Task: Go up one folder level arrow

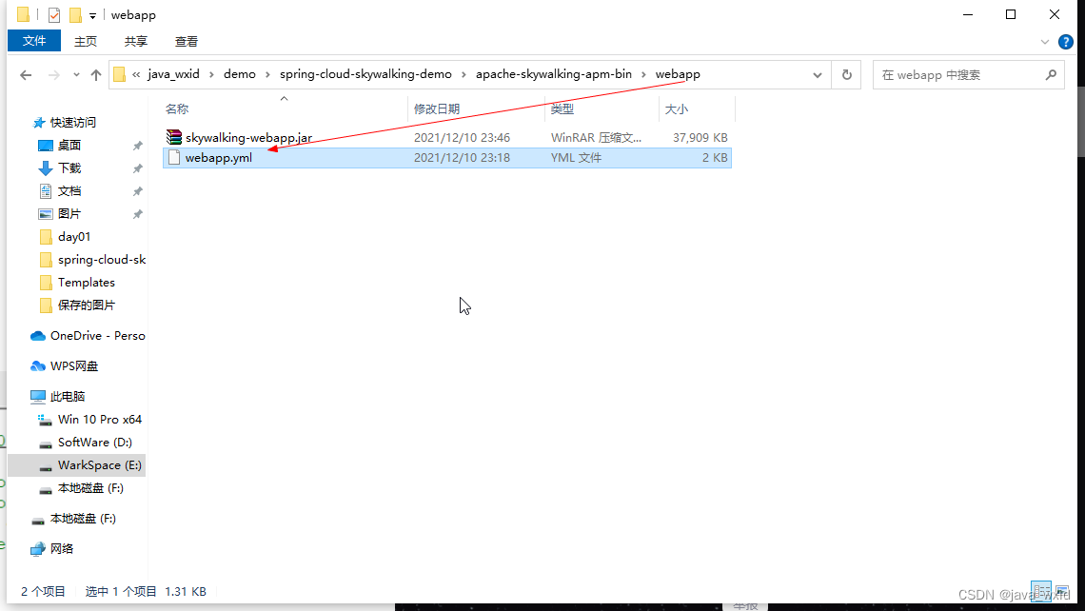Action: pyautogui.click(x=95, y=75)
